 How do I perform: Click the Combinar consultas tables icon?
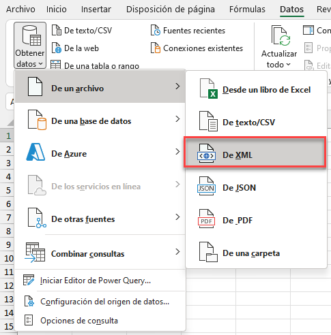(35, 253)
